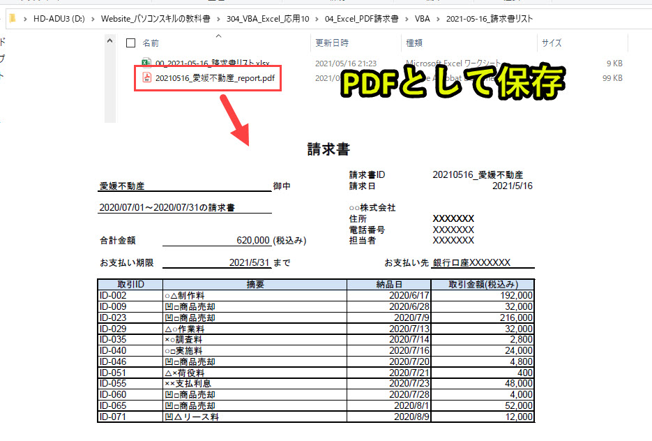
Task: Click the Excel workbook icon beside the xlsx file
Action: coord(146,63)
